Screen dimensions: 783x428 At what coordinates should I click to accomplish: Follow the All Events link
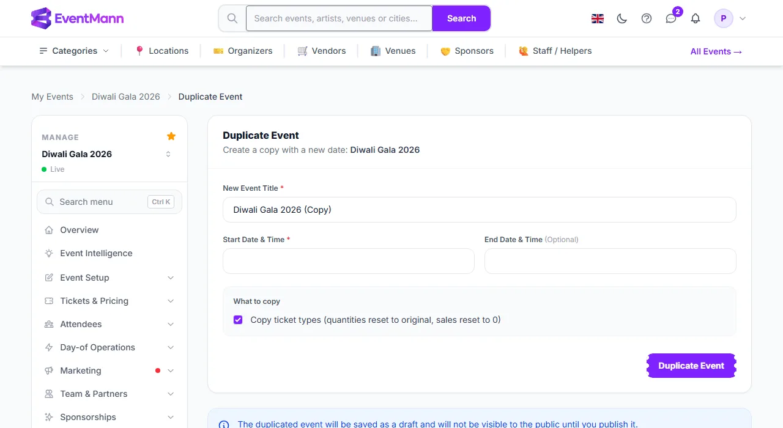click(x=716, y=51)
